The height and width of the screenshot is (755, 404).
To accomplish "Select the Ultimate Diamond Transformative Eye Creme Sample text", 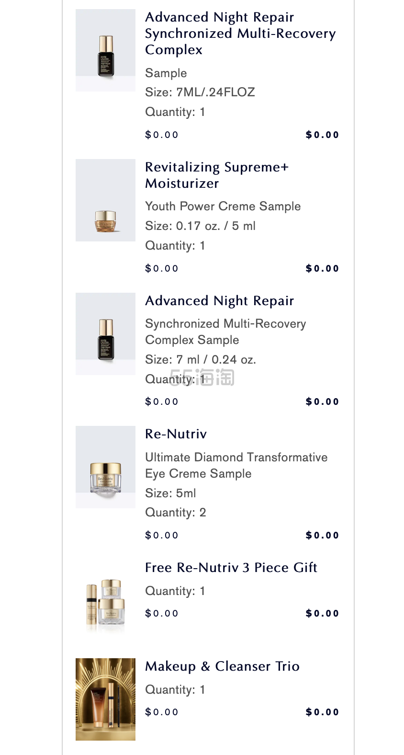I will (236, 466).
